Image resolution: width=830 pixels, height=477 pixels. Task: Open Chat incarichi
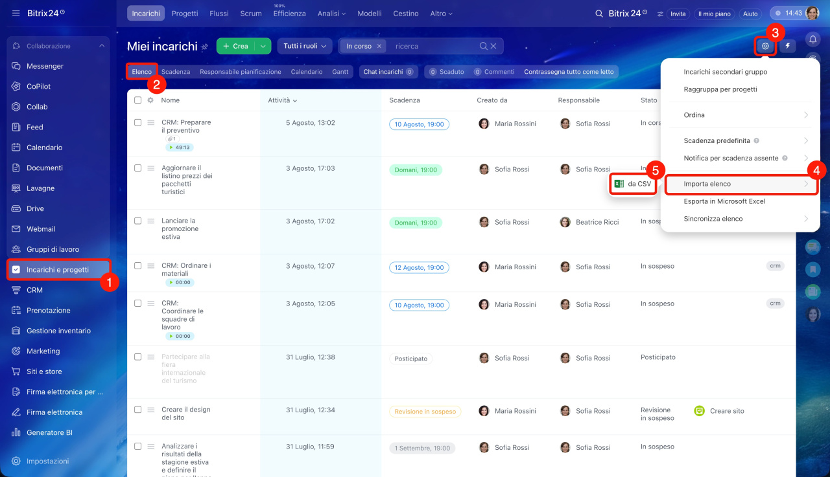click(388, 72)
